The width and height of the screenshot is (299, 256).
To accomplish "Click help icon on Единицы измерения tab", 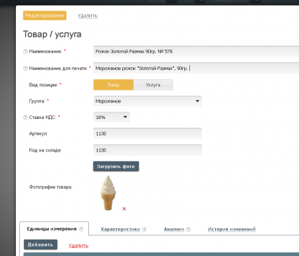I will (x=81, y=229).
